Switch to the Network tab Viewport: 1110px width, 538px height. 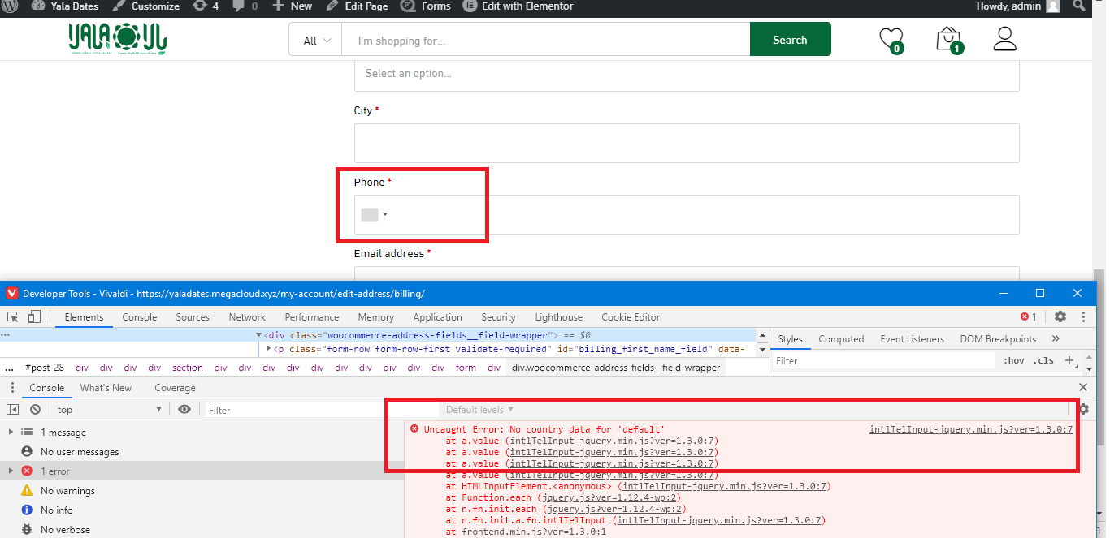(x=247, y=317)
